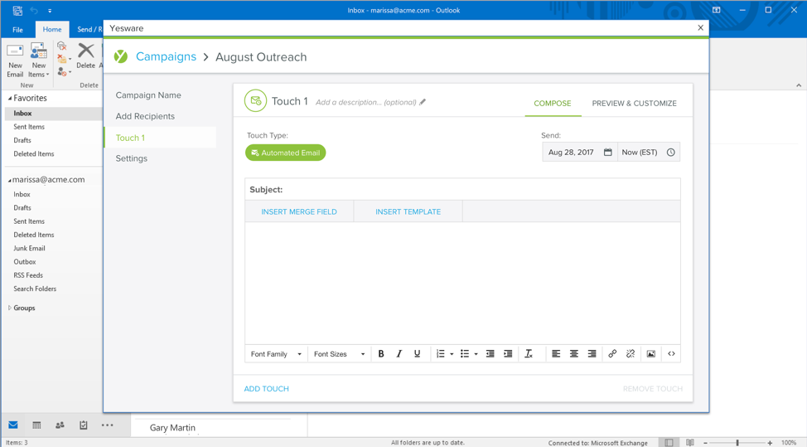Screen dimensions: 807x447
Task: Click the Touch 1 envelope icon
Action: (x=256, y=101)
